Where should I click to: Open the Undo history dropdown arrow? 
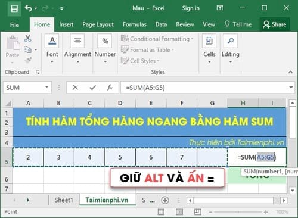36,8
